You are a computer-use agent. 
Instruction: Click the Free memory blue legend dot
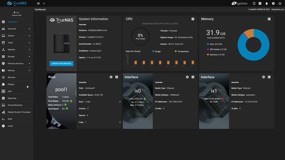pos(208,44)
